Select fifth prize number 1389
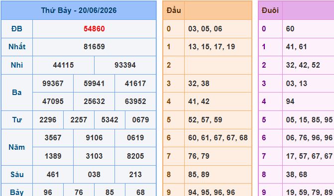Image resolution: width=334 pixels, height=196 pixels. tap(53, 156)
